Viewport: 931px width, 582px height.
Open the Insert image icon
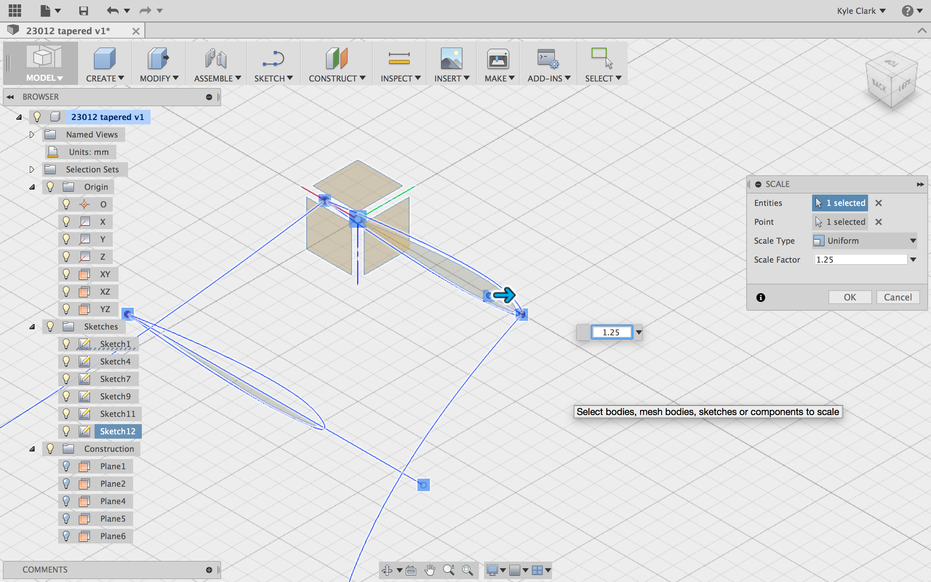pyautogui.click(x=451, y=59)
